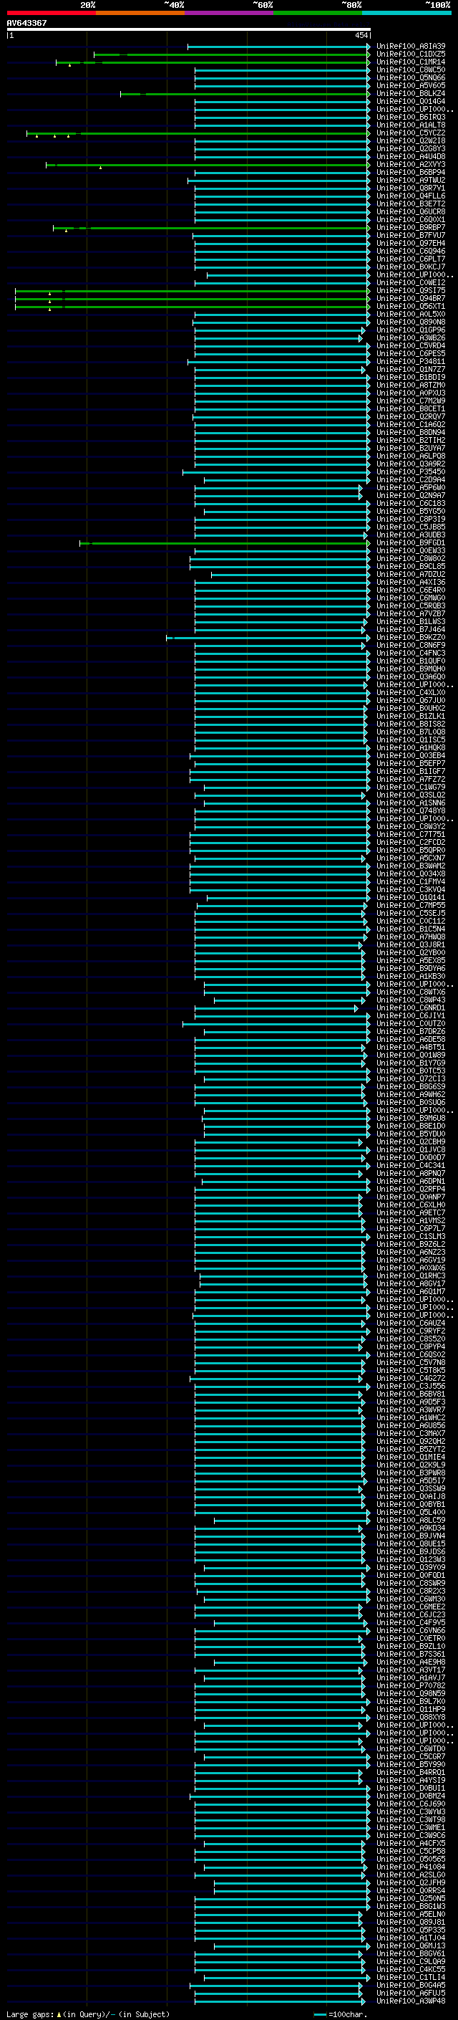The width and height of the screenshot is (458, 2020).
Task: Click the query end position 454
Action: 361,35
